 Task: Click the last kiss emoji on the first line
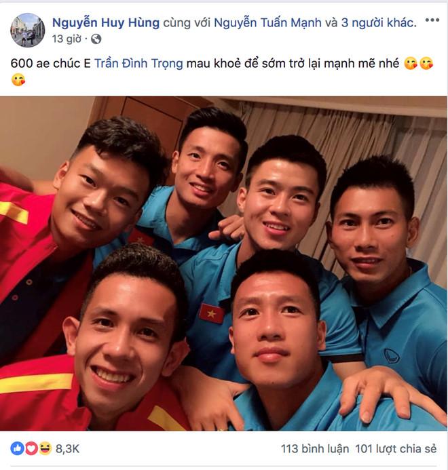click(426, 64)
